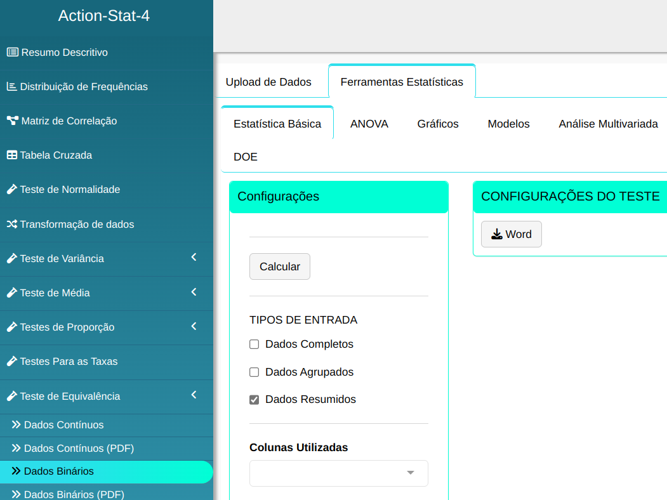Image resolution: width=667 pixels, height=500 pixels.
Task: Click the Teste de Normalidade vial icon
Action: [11, 190]
